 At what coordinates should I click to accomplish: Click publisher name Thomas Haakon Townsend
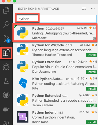click(52, 55)
